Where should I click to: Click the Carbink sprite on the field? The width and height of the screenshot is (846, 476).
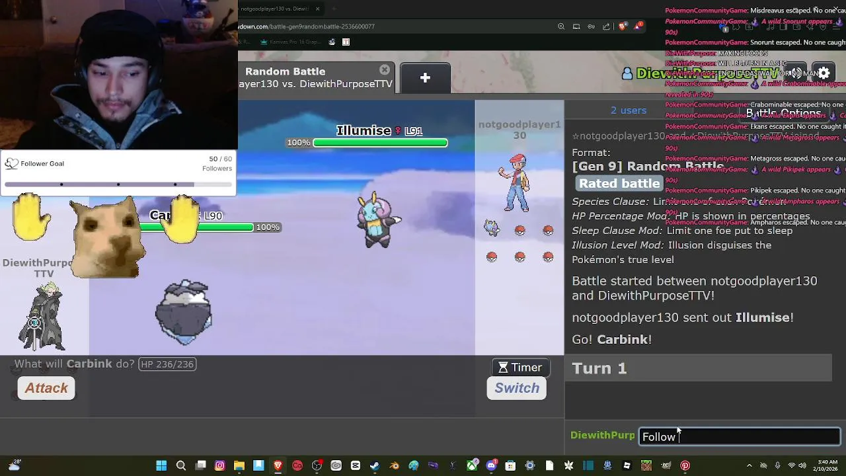coord(184,312)
